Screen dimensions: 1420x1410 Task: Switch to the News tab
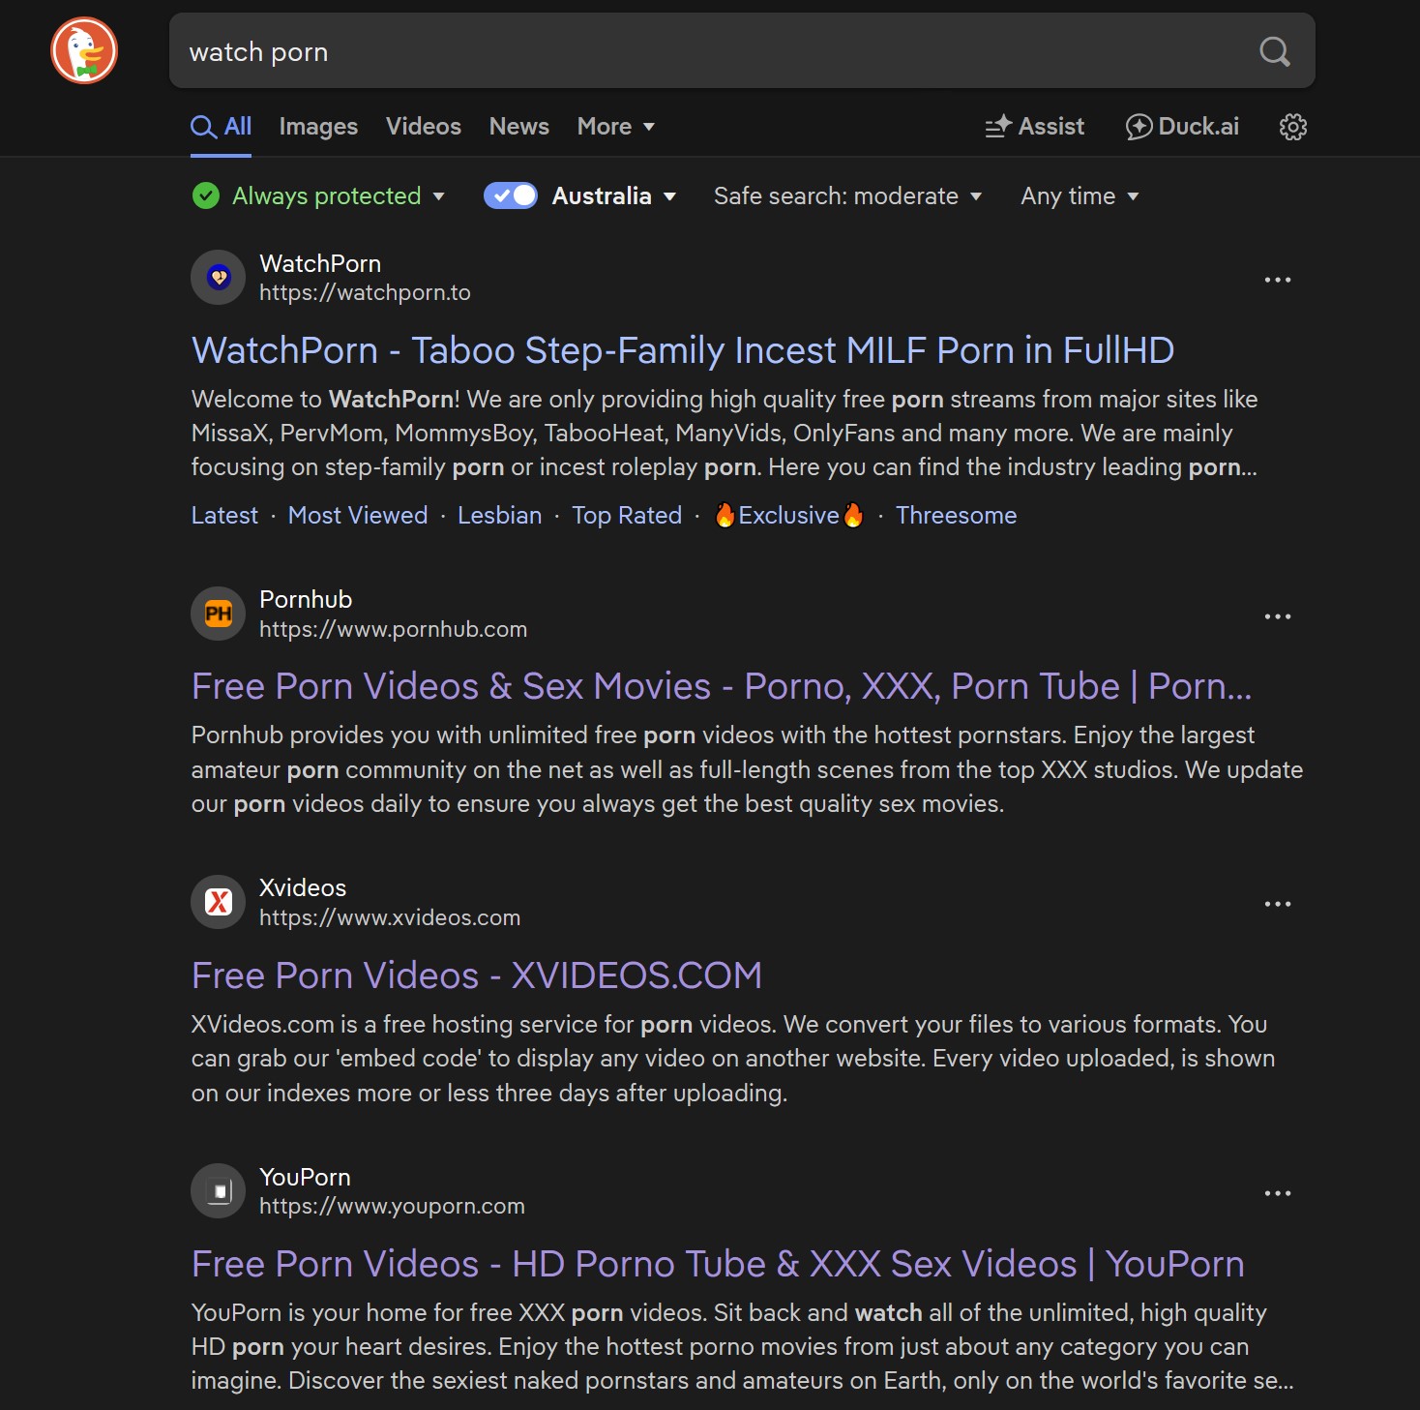519,127
